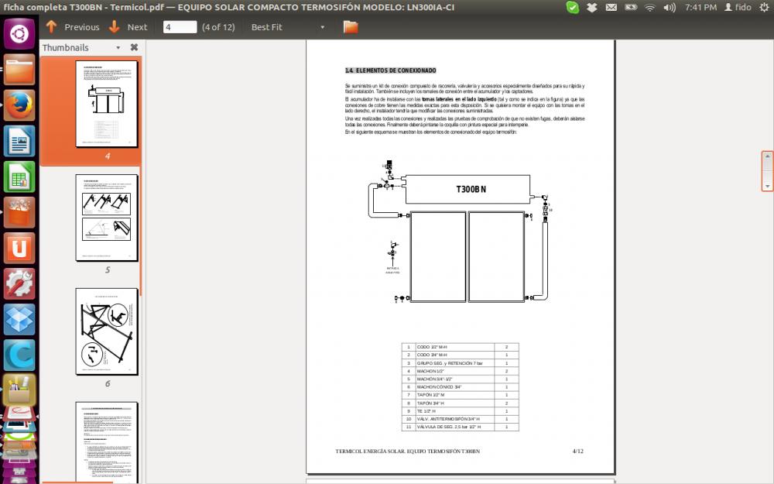Go to the next page

pyautogui.click(x=128, y=27)
